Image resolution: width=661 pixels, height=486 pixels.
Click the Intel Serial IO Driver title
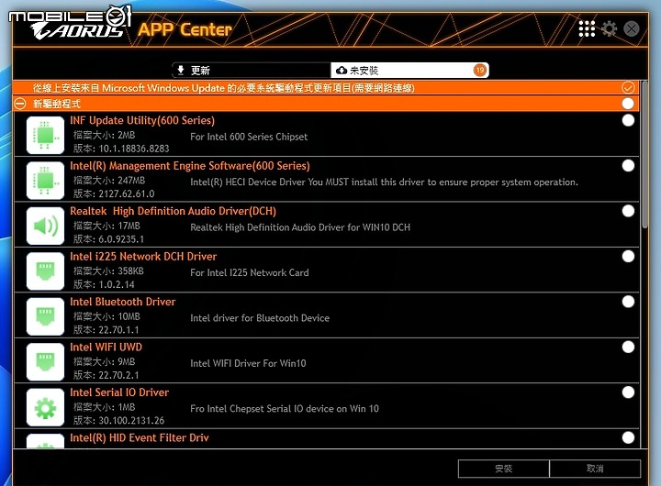pyautogui.click(x=119, y=392)
